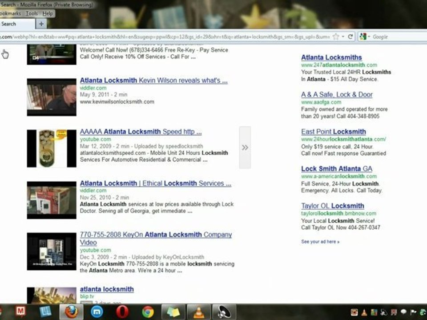427x320 pixels.
Task: Click the Atlanta Locksmiths ad title
Action: pos(331,57)
